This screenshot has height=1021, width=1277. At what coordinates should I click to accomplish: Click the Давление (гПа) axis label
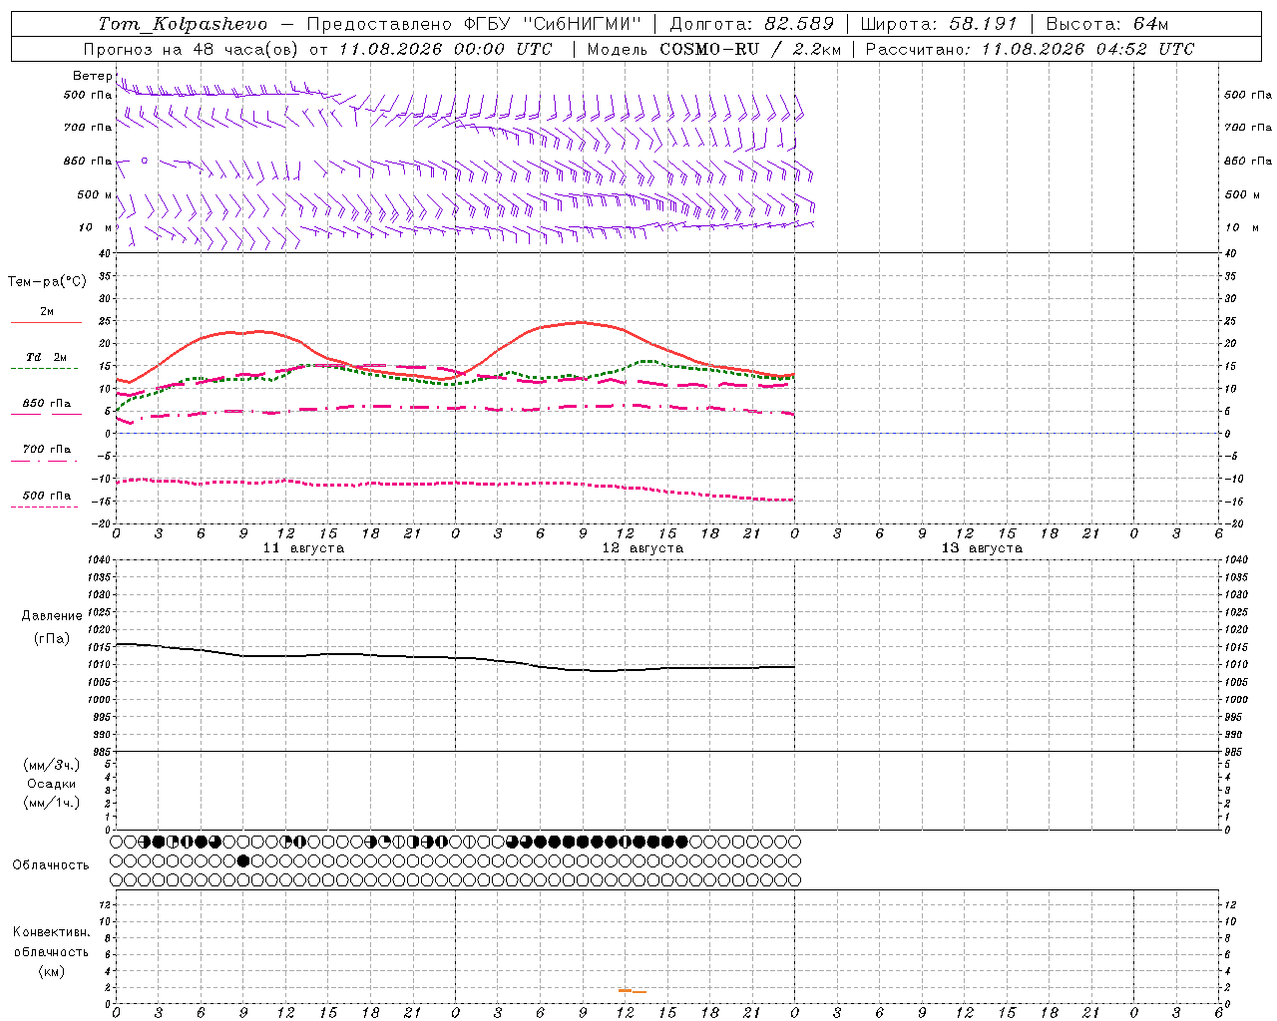coord(52,627)
